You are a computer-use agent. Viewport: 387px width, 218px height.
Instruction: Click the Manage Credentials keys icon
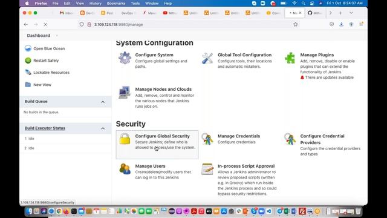(207, 139)
